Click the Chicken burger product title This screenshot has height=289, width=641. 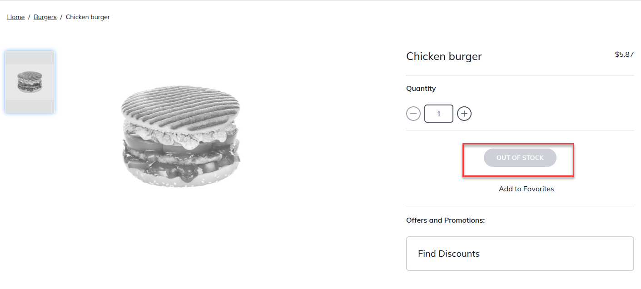coord(444,56)
